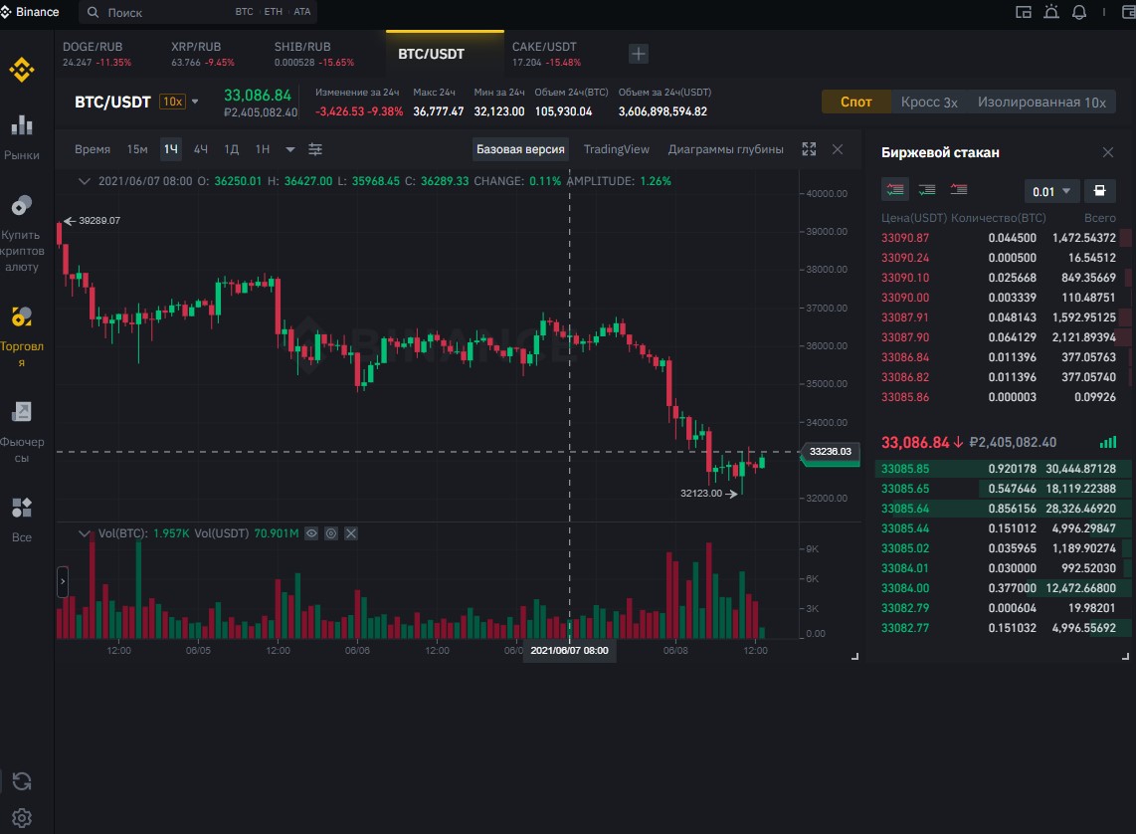Click the last price 33,086.84 in order book
1136x834 pixels.
915,442
